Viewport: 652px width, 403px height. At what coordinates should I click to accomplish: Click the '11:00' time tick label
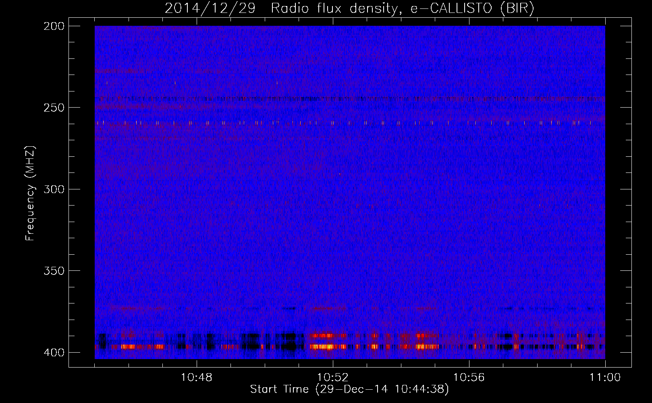pyautogui.click(x=605, y=378)
